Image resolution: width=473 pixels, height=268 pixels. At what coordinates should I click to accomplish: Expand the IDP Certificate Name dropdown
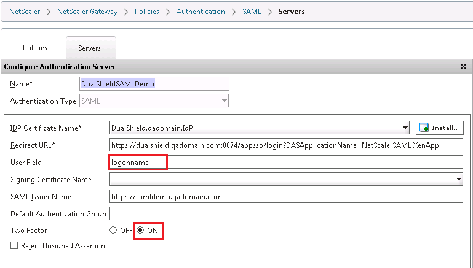pyautogui.click(x=404, y=128)
